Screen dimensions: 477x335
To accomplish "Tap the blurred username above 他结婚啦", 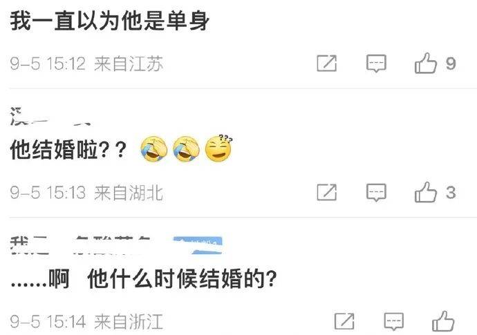I will tap(50, 116).
